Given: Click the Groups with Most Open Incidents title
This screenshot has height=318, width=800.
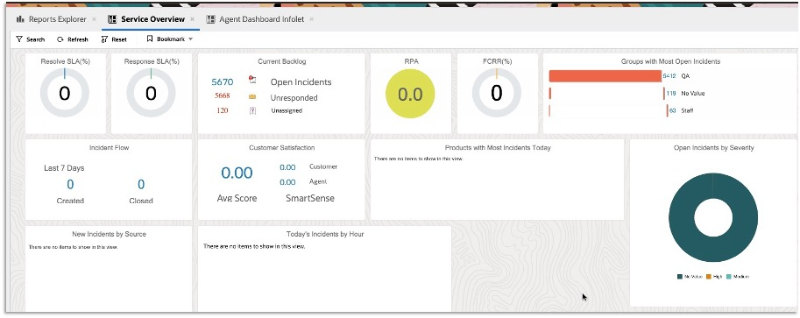Looking at the screenshot, I should click(670, 61).
